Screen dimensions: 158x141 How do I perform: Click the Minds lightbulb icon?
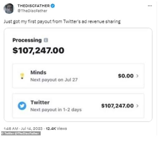point(22,76)
